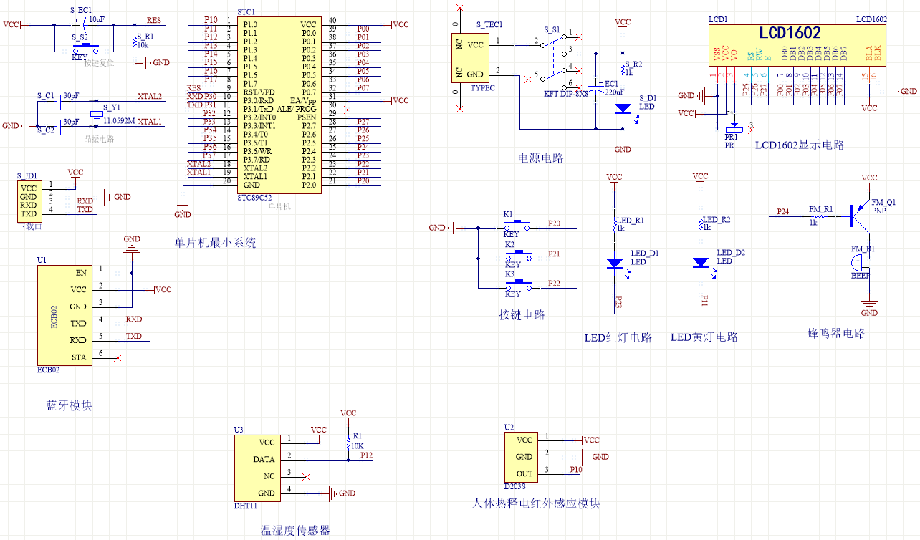
Task: Select the D203S module U2 body
Action: [520, 457]
